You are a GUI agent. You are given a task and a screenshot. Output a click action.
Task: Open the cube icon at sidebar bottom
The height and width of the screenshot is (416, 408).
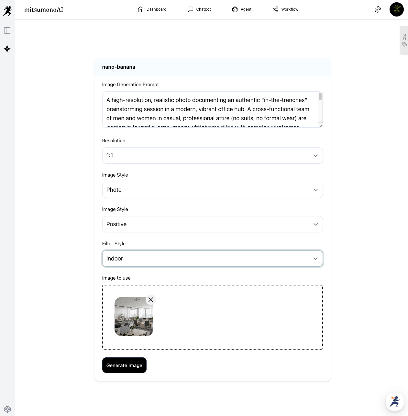tap(7, 409)
